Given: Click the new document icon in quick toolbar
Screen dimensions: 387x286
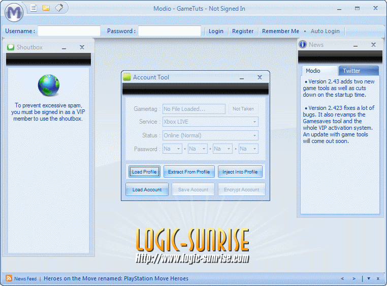Looking at the screenshot, I should point(34,8).
